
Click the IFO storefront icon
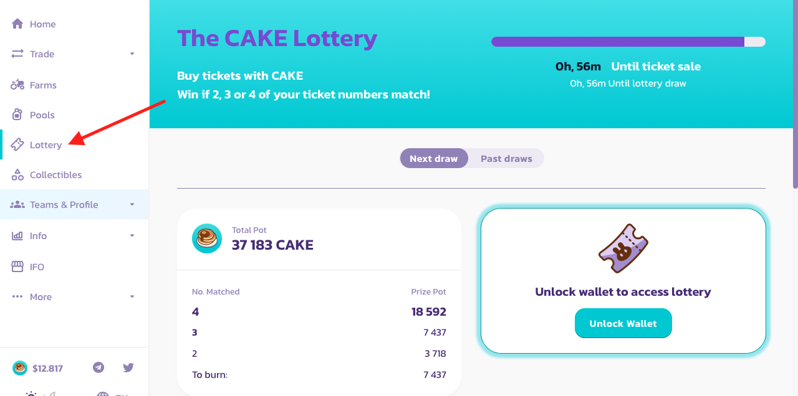click(17, 266)
